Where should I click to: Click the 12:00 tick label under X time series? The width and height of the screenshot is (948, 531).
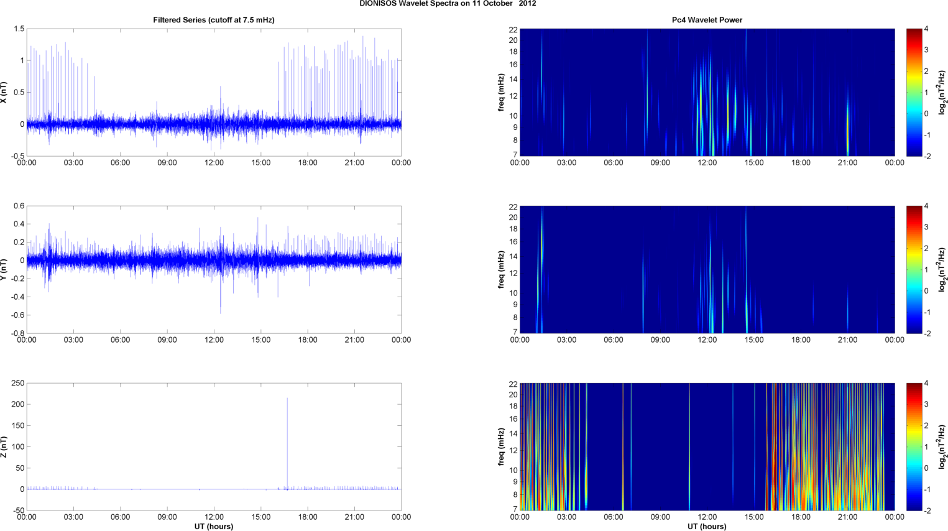(x=214, y=163)
